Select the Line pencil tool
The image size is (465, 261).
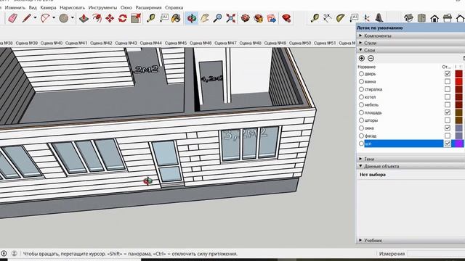tap(27, 18)
